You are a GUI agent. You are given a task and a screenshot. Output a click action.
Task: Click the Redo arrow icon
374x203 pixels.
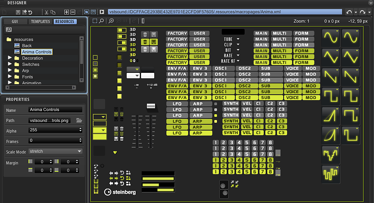click(363, 12)
